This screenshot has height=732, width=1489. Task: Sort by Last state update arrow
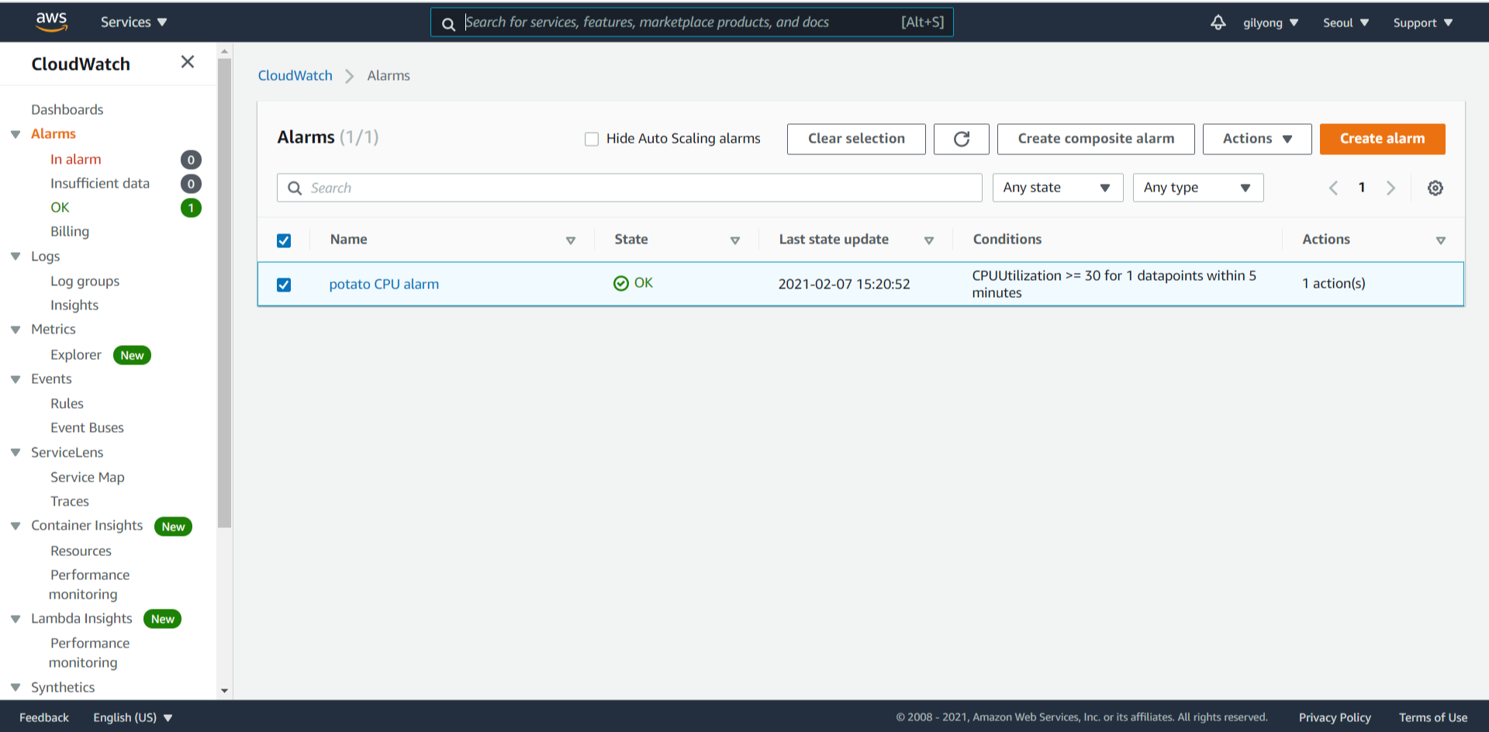[929, 240]
